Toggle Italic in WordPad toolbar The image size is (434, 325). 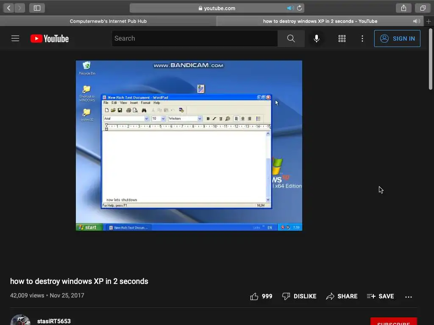[x=214, y=118]
